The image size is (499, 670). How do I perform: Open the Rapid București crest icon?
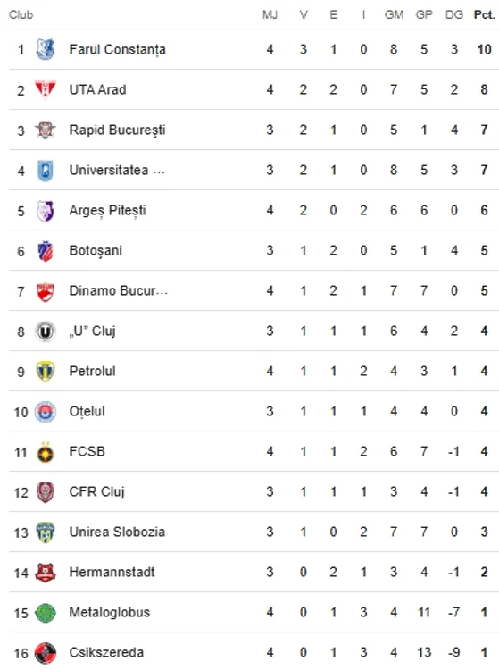[46, 130]
